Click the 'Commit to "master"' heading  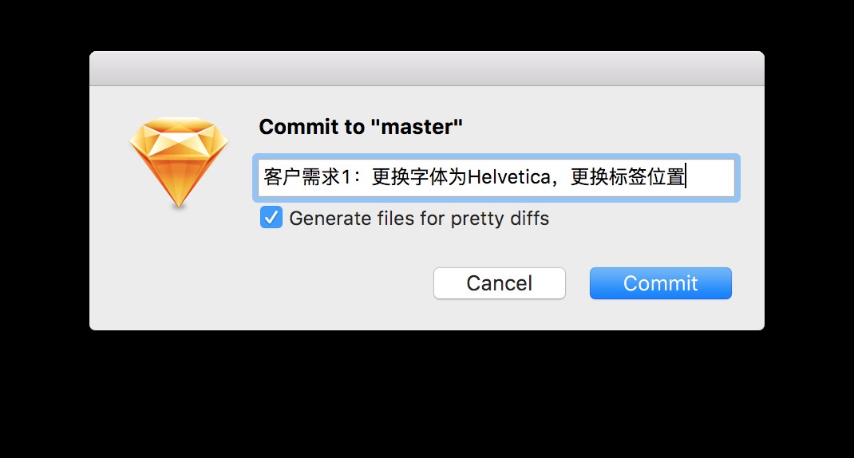coord(361,127)
